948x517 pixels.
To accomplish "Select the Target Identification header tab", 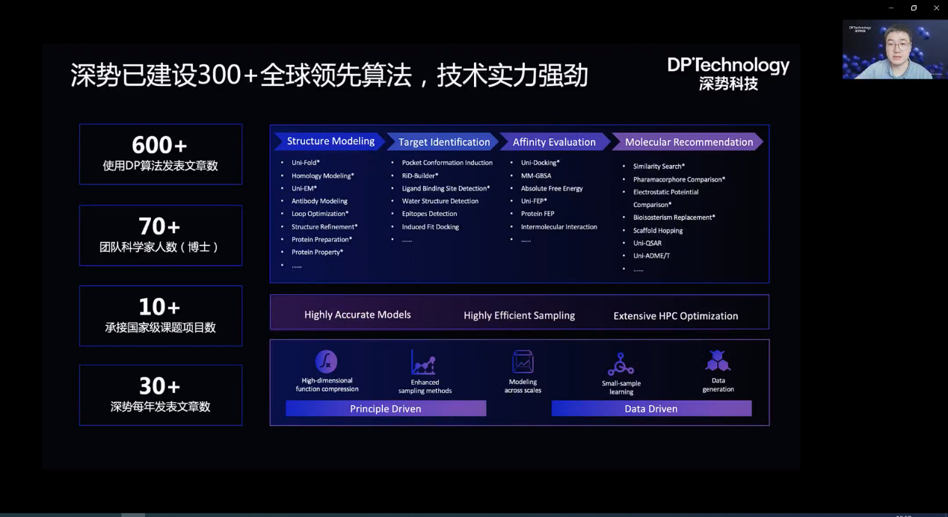I will pos(444,142).
